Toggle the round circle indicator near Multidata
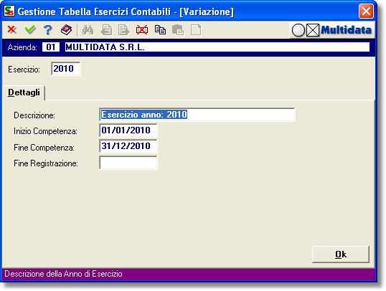Image resolution: width=386 pixels, height=291 pixels. pyautogui.click(x=298, y=31)
